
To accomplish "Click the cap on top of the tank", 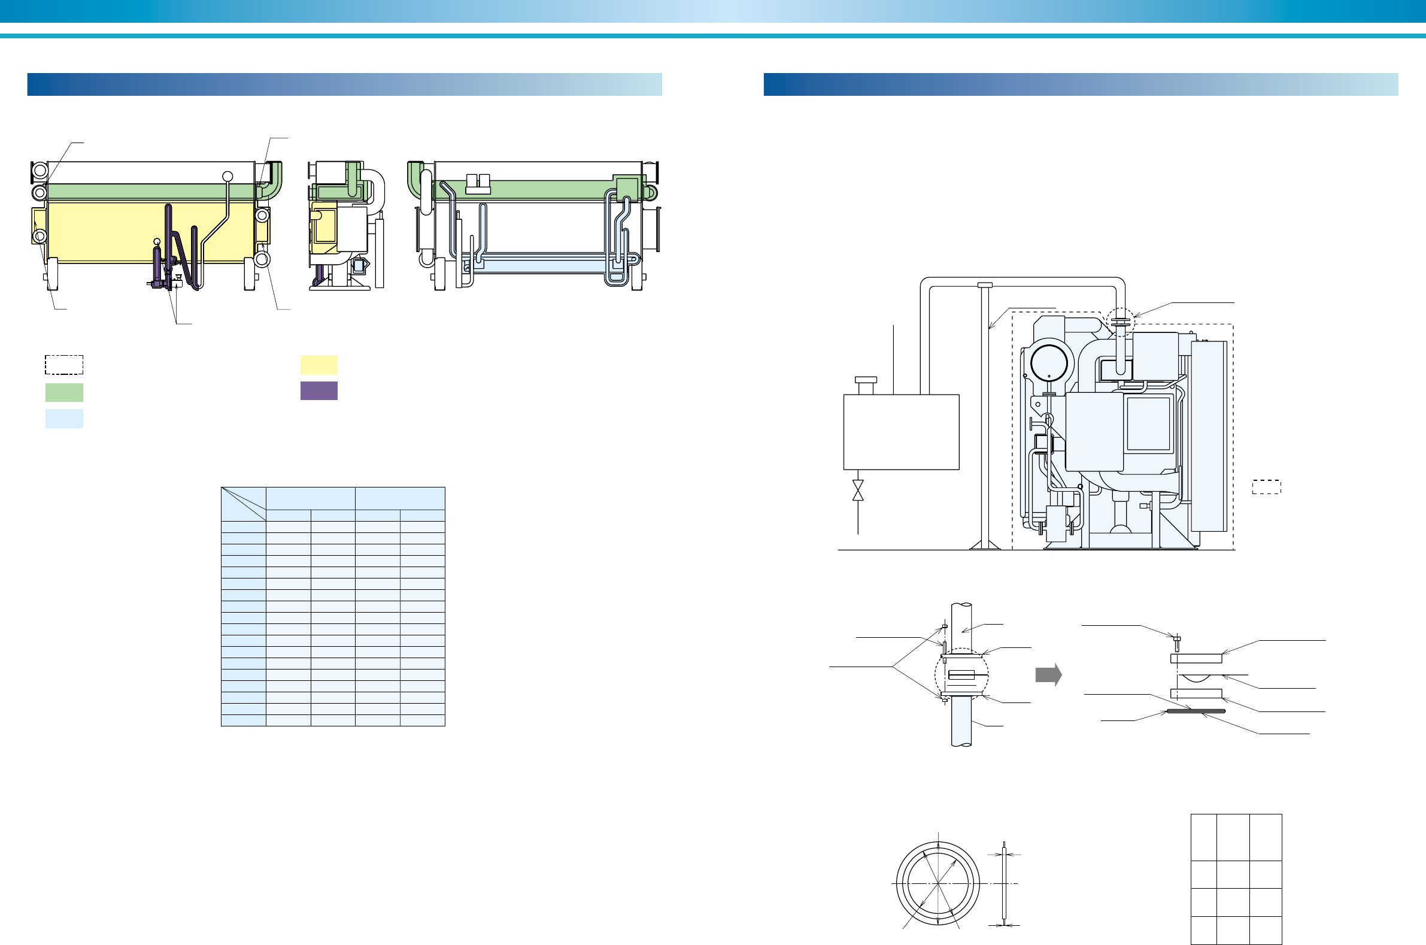I will 866,381.
